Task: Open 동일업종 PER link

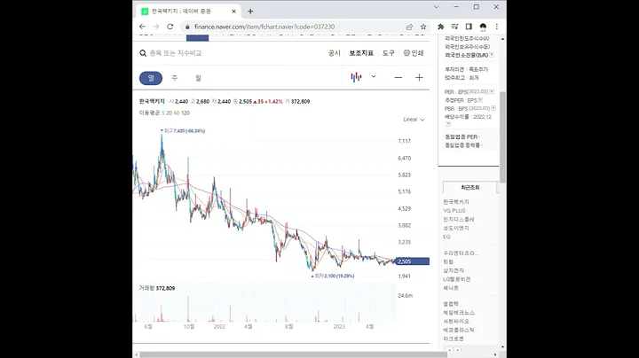Action: pyautogui.click(x=461, y=136)
